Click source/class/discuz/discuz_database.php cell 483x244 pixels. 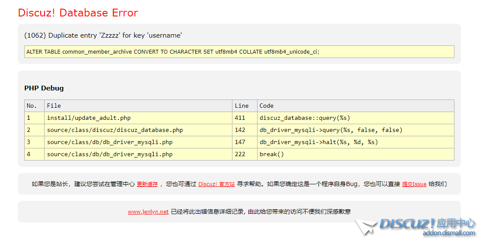(138, 130)
